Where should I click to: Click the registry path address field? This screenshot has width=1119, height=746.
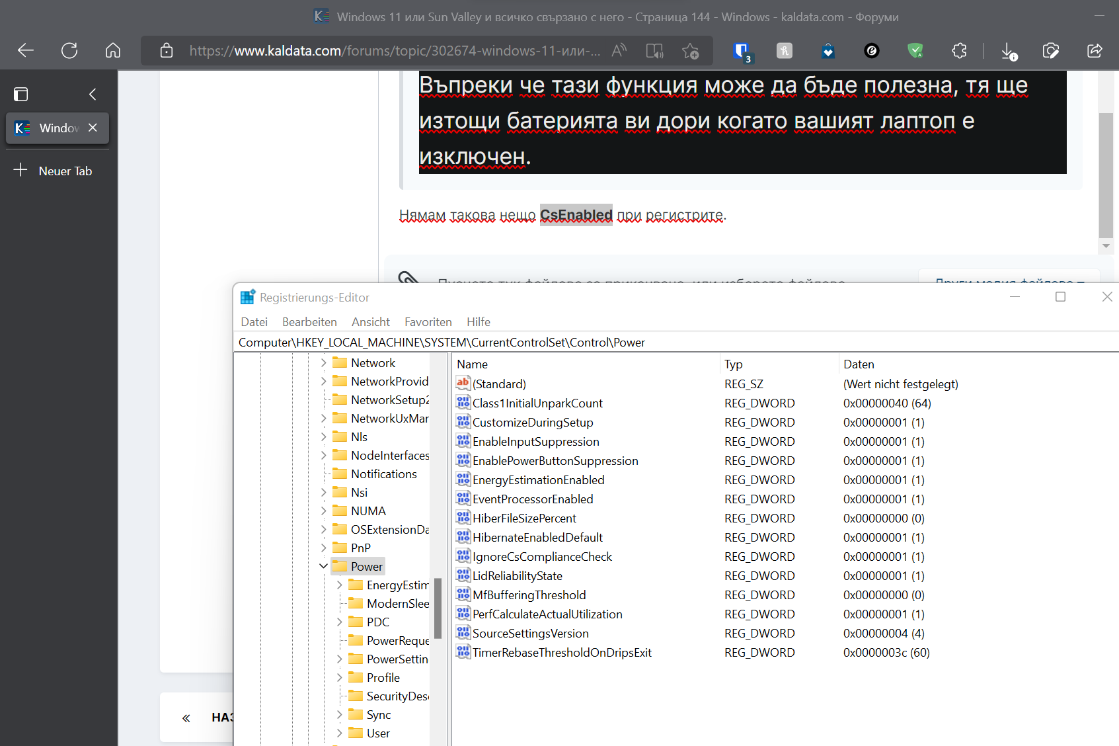point(677,343)
